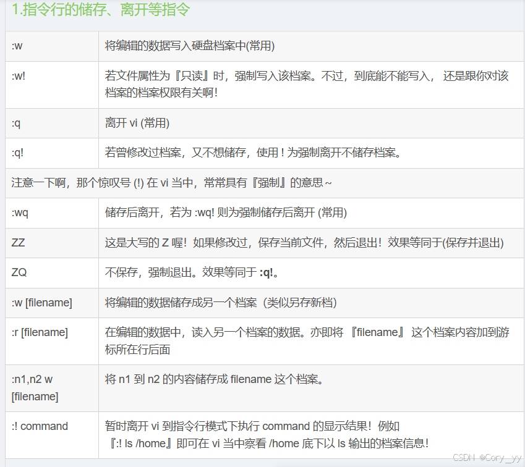The image size is (525, 467).
Task: Click the example text '『:! ls /home』'
Action: click(140, 444)
